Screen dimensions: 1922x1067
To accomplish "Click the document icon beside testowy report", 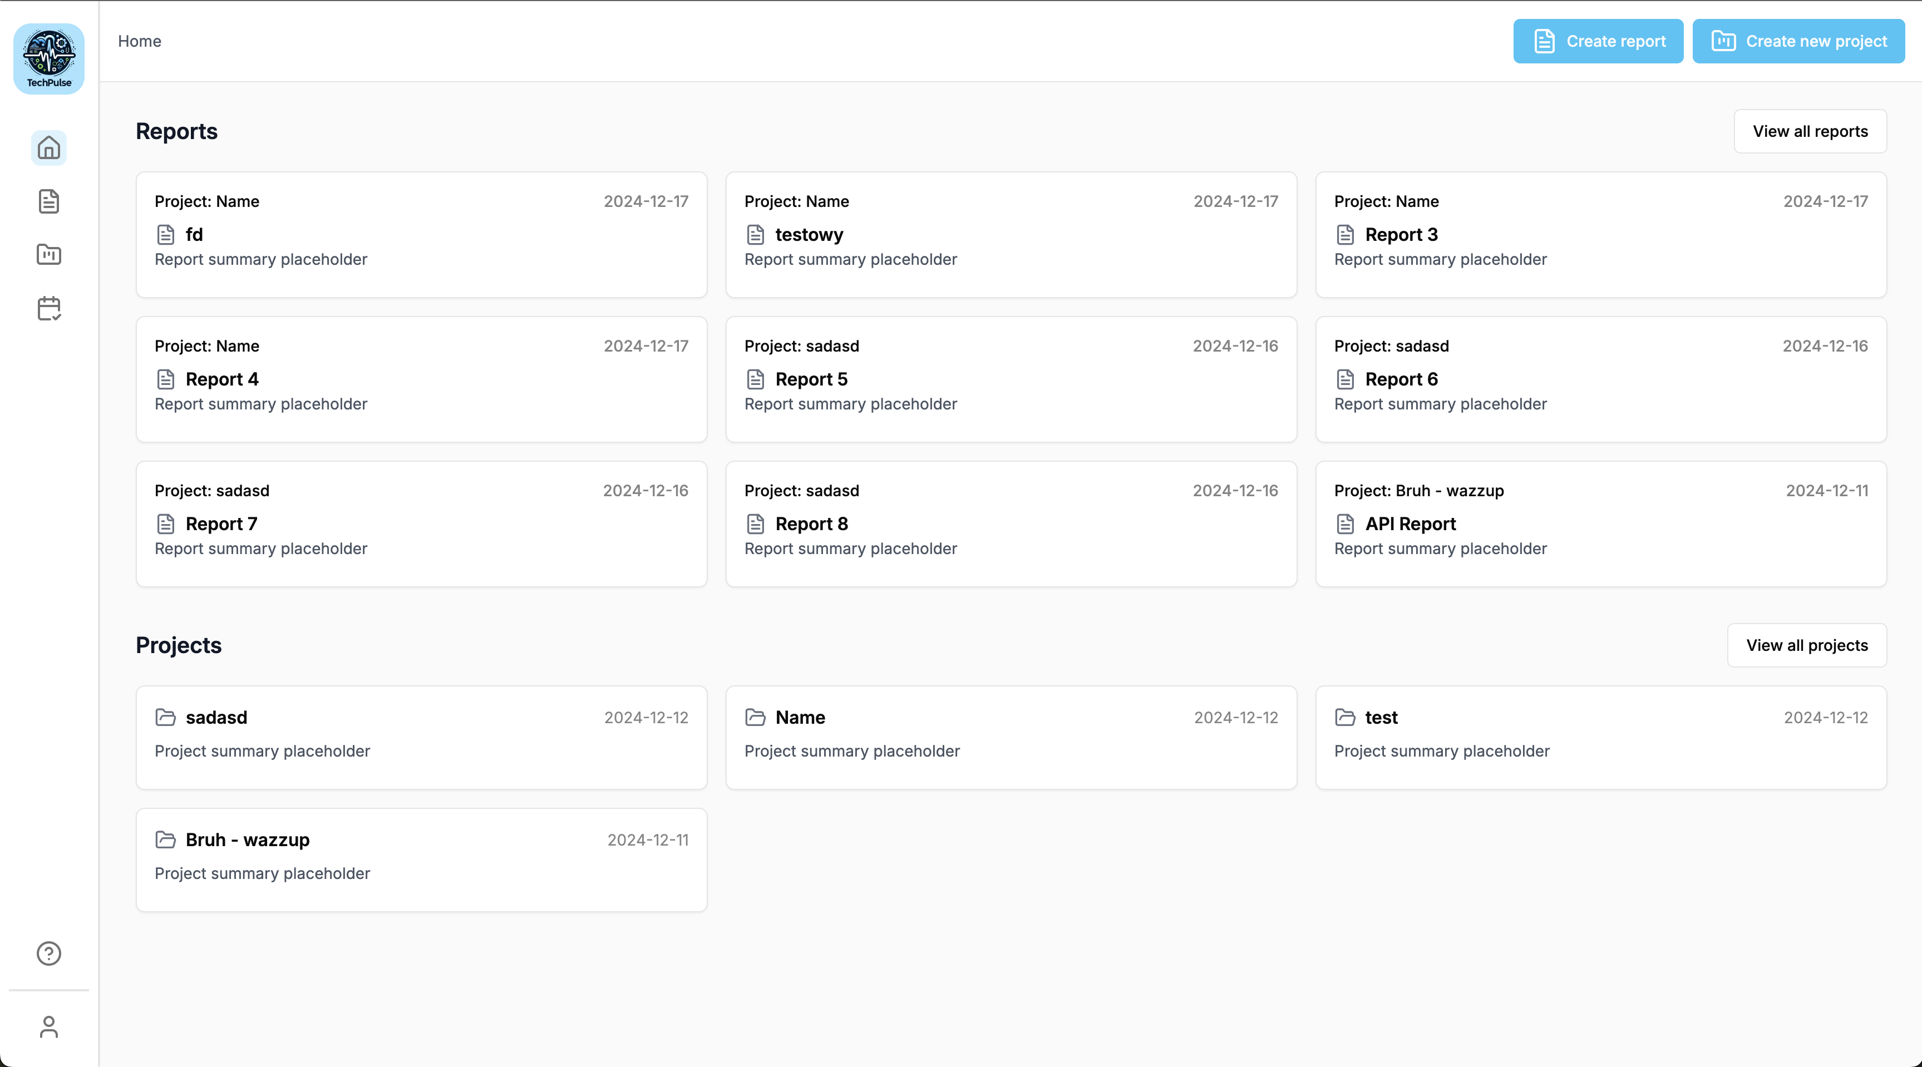I will point(755,235).
